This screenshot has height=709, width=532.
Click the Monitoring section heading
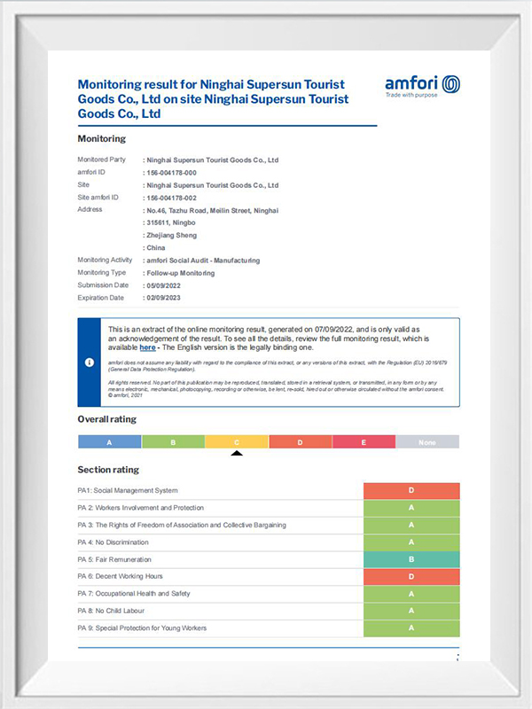pyautogui.click(x=102, y=139)
